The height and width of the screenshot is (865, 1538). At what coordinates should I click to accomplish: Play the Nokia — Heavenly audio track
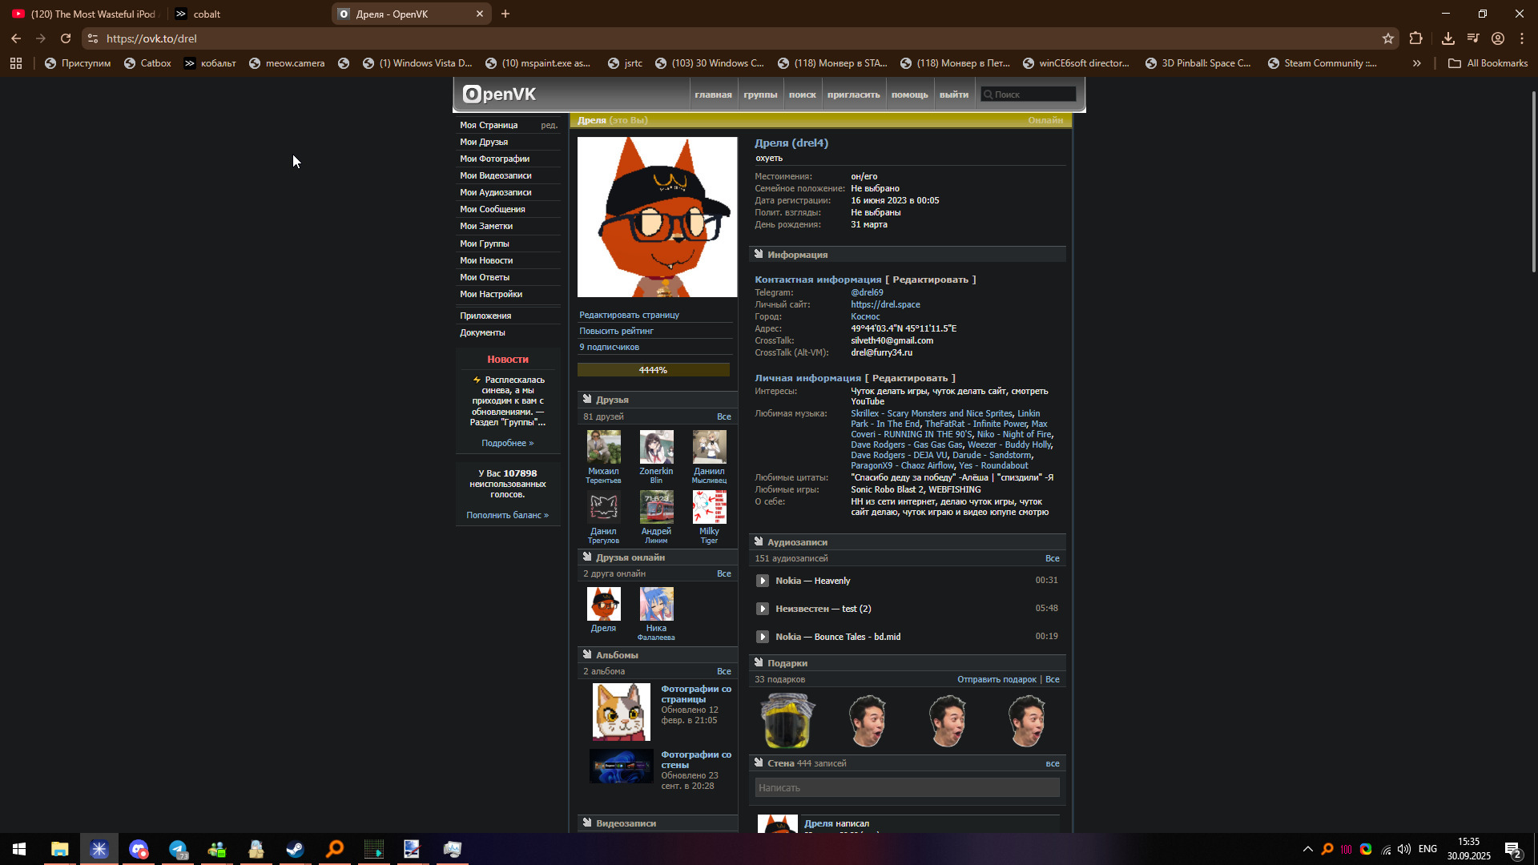(763, 581)
